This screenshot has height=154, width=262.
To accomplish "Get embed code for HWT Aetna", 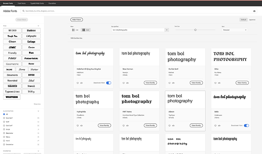I will click(127, 126).
